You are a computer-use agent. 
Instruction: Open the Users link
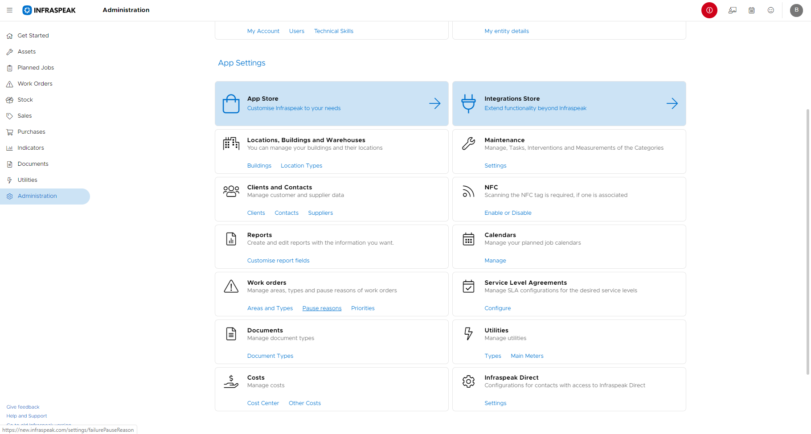(x=297, y=31)
